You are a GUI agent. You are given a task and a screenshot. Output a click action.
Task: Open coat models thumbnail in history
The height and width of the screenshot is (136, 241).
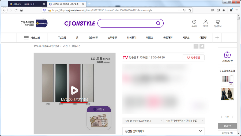coord(227,94)
